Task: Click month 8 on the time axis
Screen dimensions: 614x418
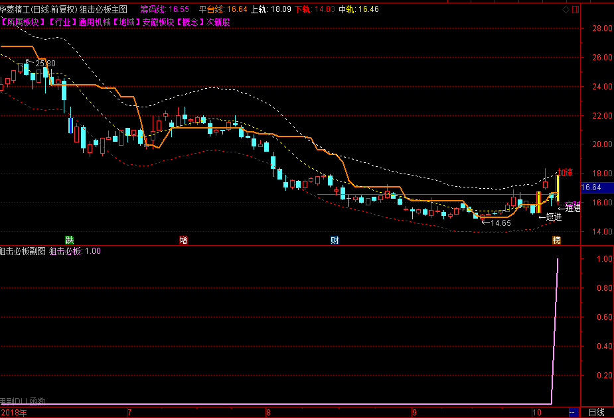Action: coord(268,413)
